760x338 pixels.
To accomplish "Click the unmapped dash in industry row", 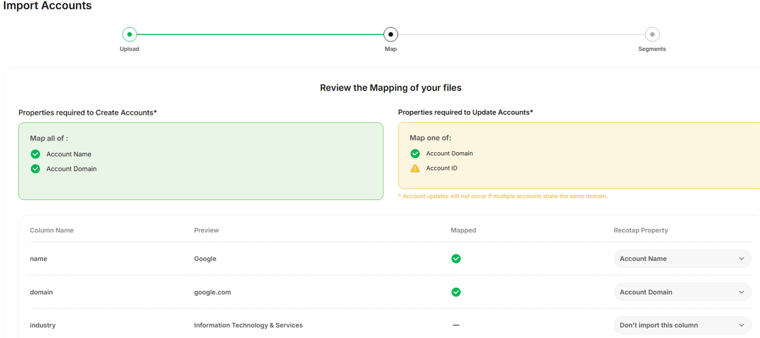I will coord(456,325).
